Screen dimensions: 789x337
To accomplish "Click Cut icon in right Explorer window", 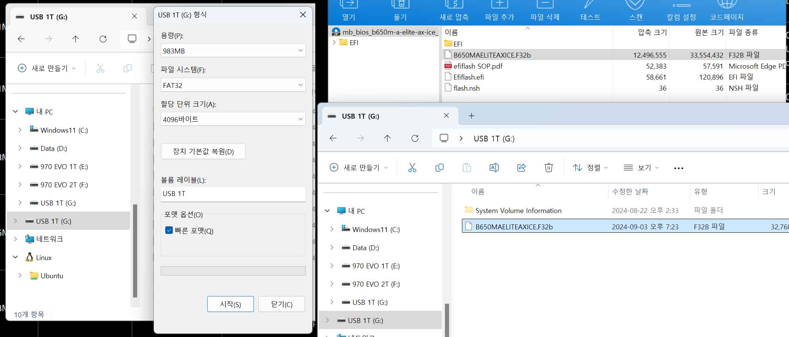I will click(x=412, y=168).
